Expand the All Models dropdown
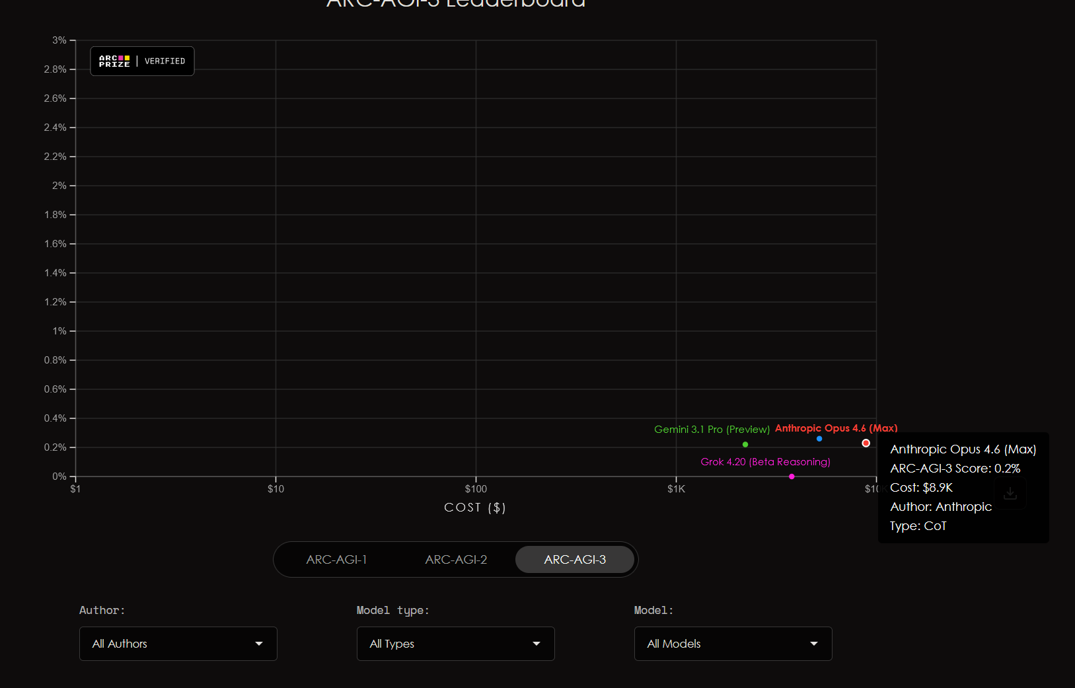The image size is (1075, 688). pos(733,644)
